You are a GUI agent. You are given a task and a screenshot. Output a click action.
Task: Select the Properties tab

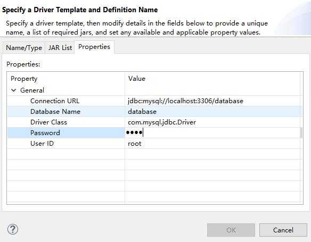click(x=94, y=47)
